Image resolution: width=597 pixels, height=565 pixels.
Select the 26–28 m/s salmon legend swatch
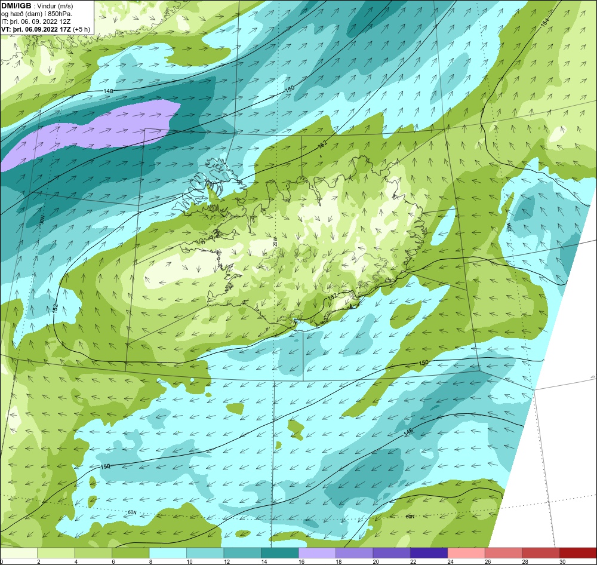click(504, 552)
